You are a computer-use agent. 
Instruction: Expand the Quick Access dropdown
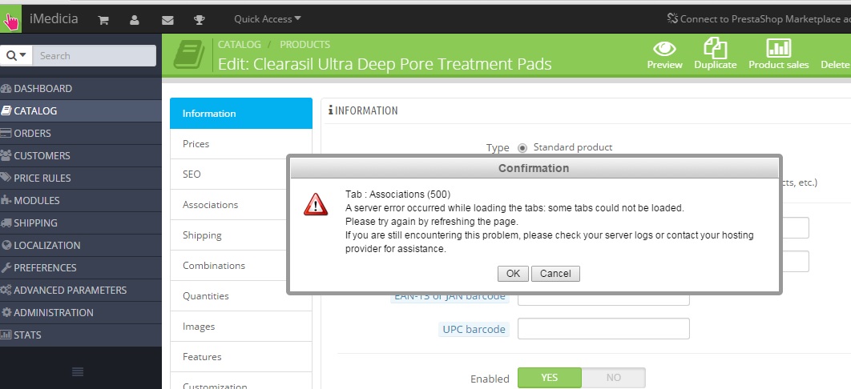268,19
